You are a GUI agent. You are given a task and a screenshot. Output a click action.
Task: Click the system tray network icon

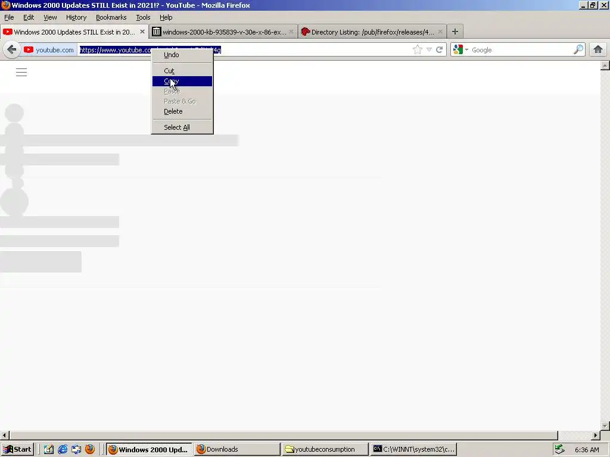pyautogui.click(x=560, y=449)
